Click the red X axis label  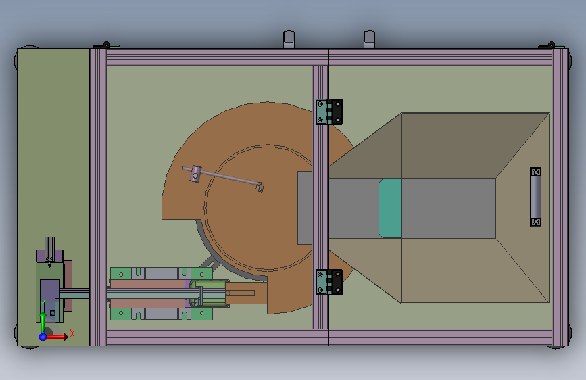tap(72, 333)
